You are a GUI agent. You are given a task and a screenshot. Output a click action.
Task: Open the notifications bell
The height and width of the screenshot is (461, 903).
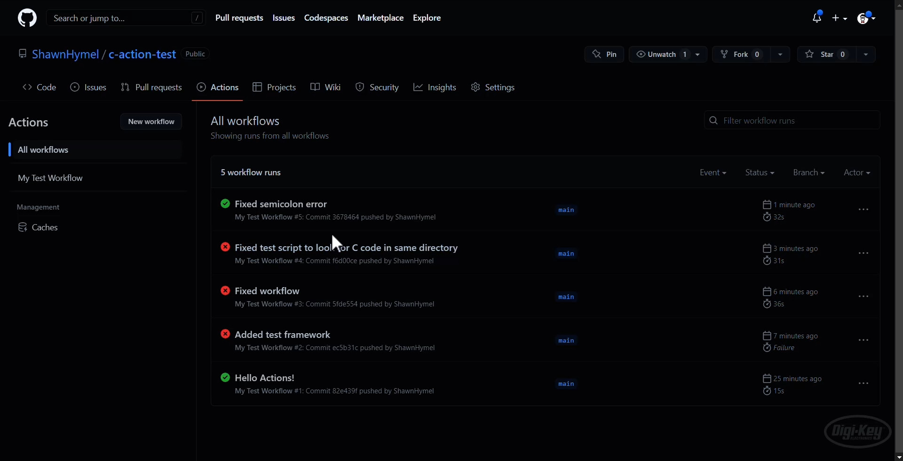click(x=817, y=18)
